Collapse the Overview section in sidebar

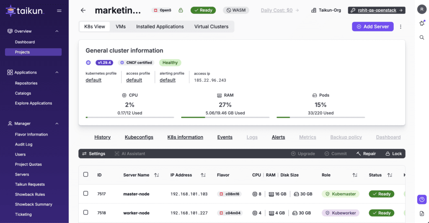(57, 31)
